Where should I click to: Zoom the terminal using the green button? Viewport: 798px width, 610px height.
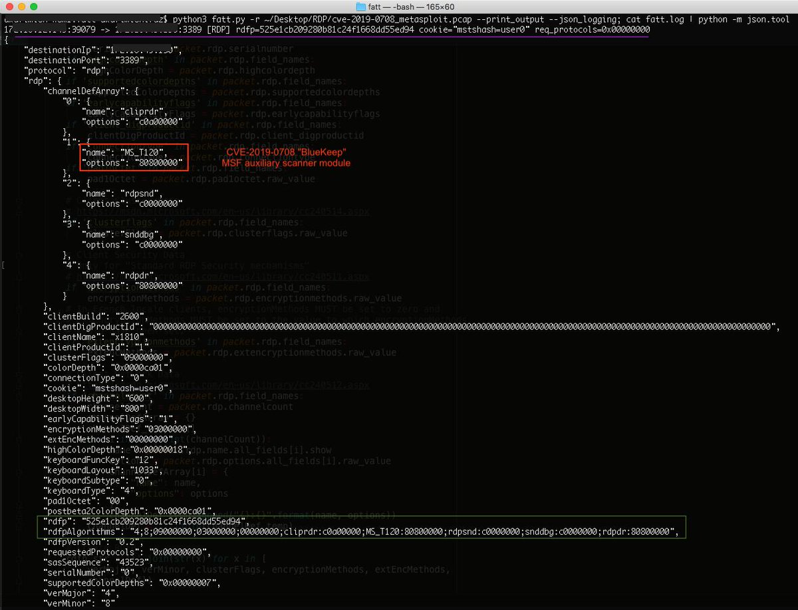click(35, 7)
